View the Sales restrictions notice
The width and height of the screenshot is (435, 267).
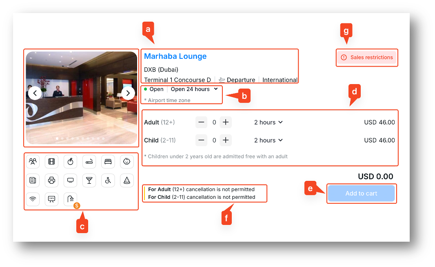pyautogui.click(x=367, y=58)
